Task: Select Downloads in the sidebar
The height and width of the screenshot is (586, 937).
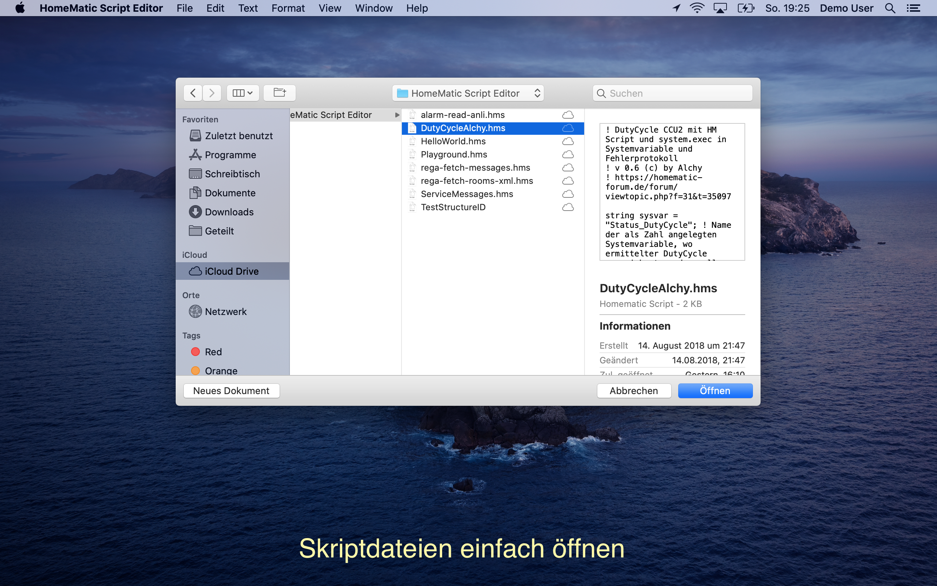Action: coord(229,212)
